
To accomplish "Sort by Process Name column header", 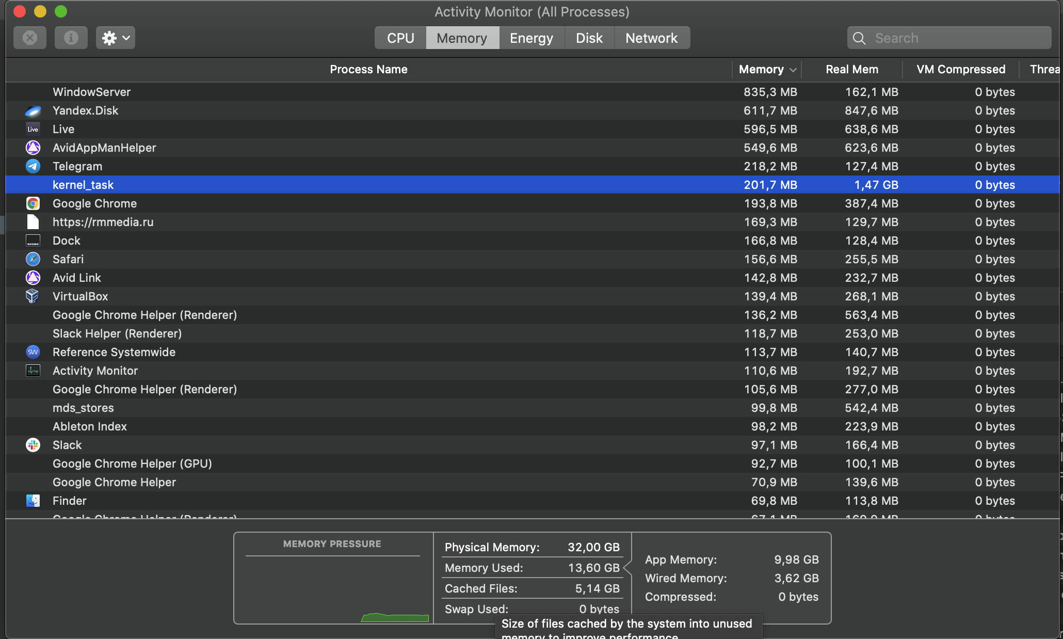I will point(368,69).
